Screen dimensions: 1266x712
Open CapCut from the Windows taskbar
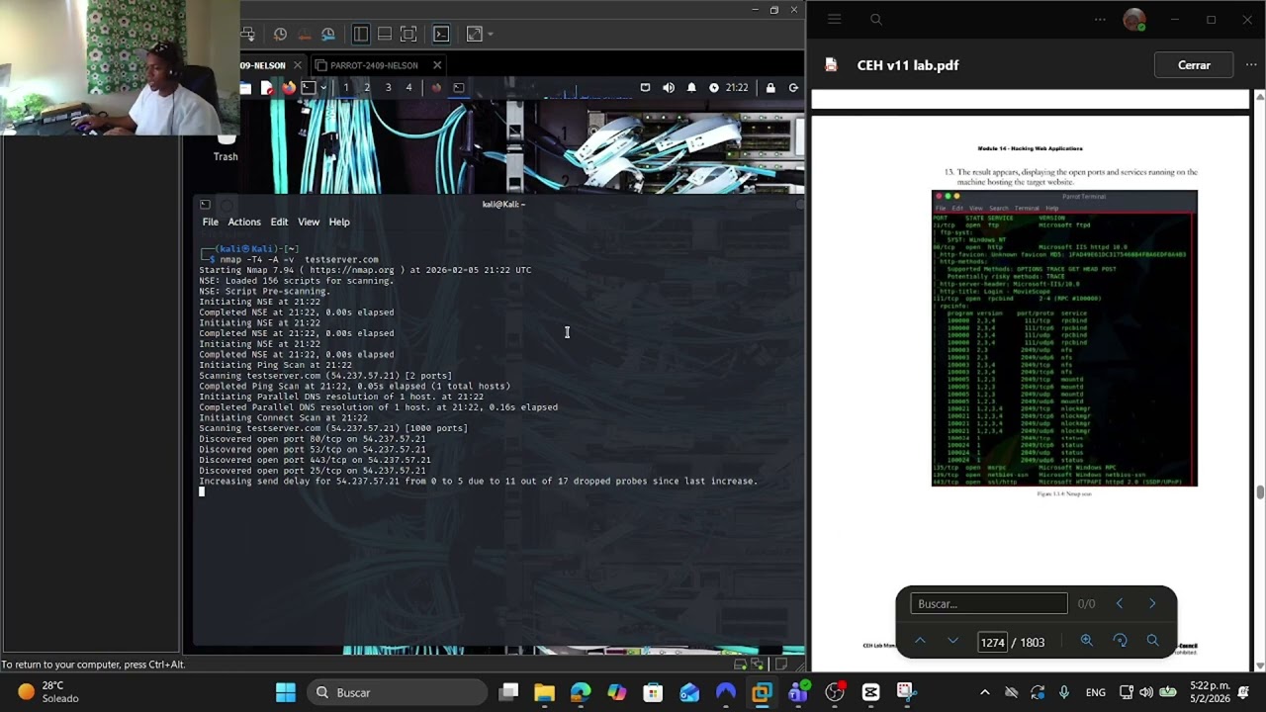870,692
